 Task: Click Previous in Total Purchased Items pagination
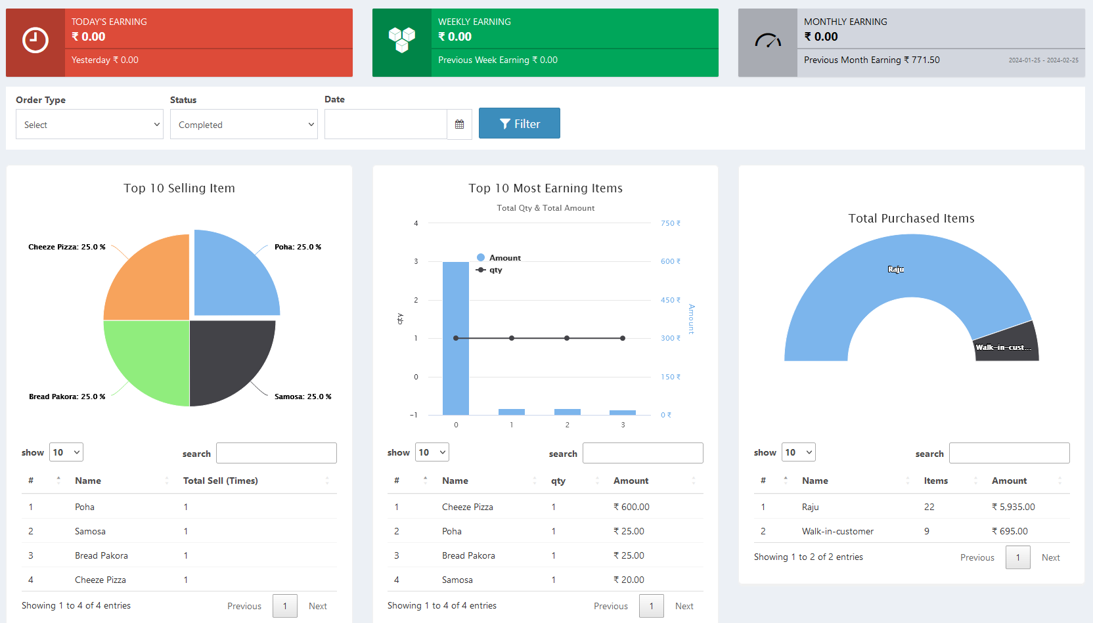click(977, 557)
